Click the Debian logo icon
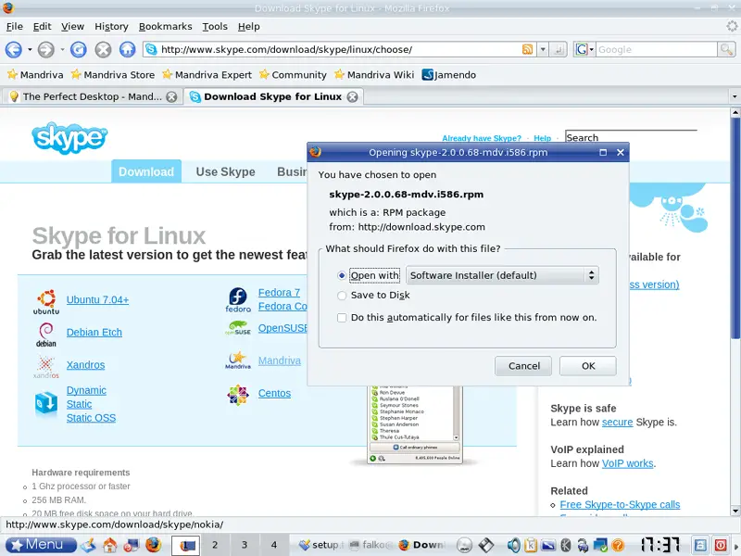 [x=45, y=335]
